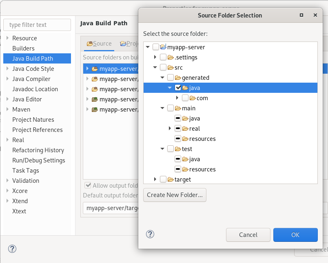The height and width of the screenshot is (263, 328).
Task: Click the test folder icon
Action: point(178,149)
